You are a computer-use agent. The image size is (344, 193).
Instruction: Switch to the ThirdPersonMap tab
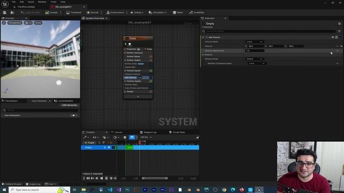pos(26,7)
